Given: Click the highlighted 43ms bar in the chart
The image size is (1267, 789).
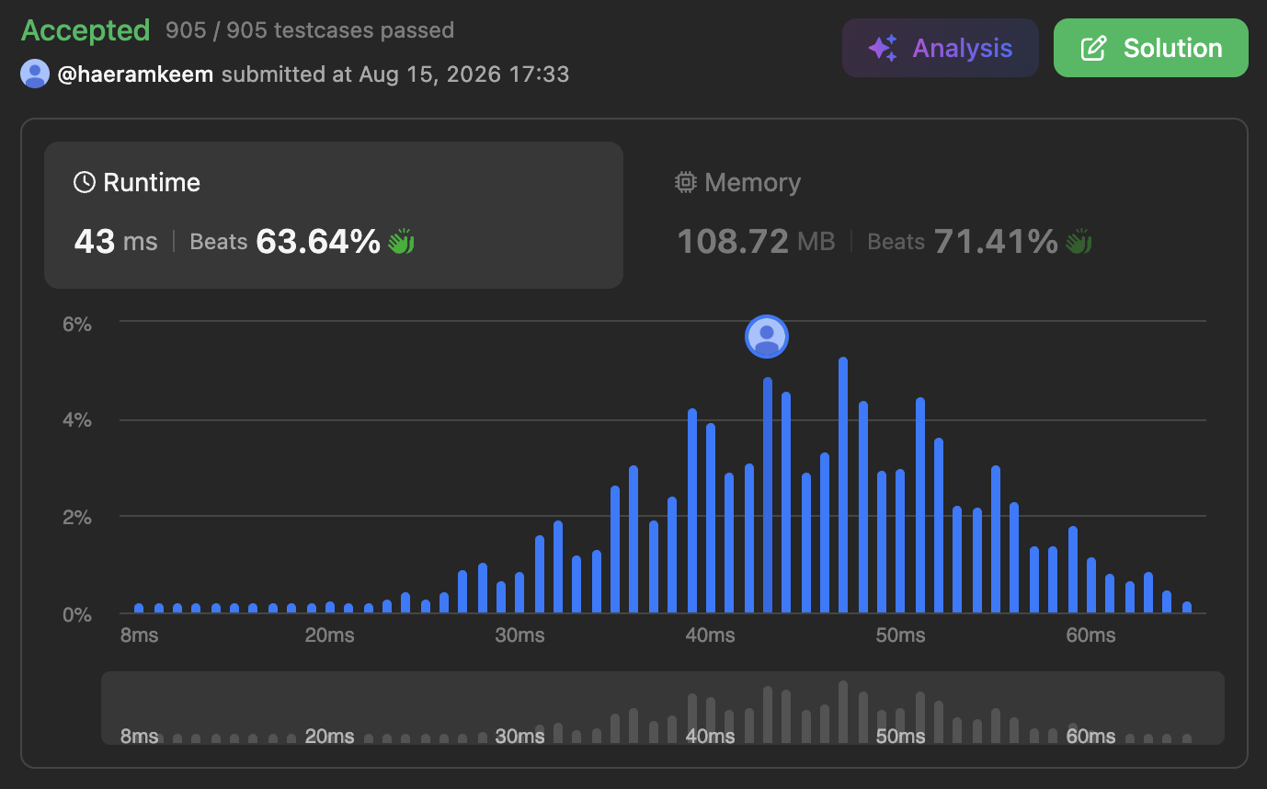Looking at the screenshot, I should point(767,496).
